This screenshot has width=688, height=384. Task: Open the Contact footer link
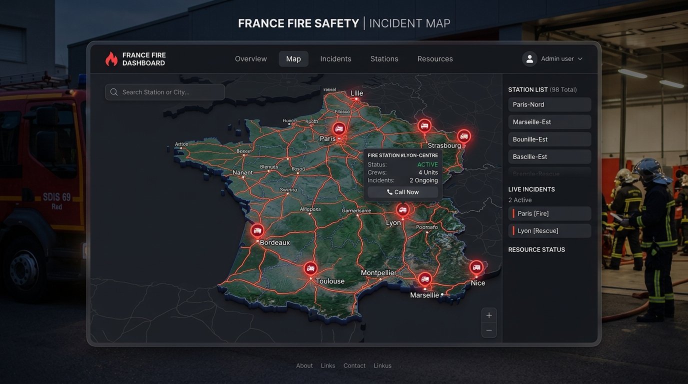click(354, 365)
